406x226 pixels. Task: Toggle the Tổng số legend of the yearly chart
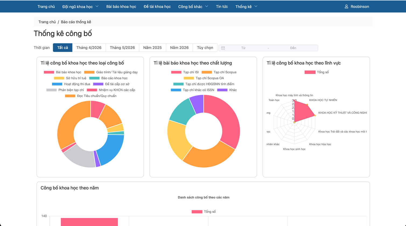(x=204, y=212)
